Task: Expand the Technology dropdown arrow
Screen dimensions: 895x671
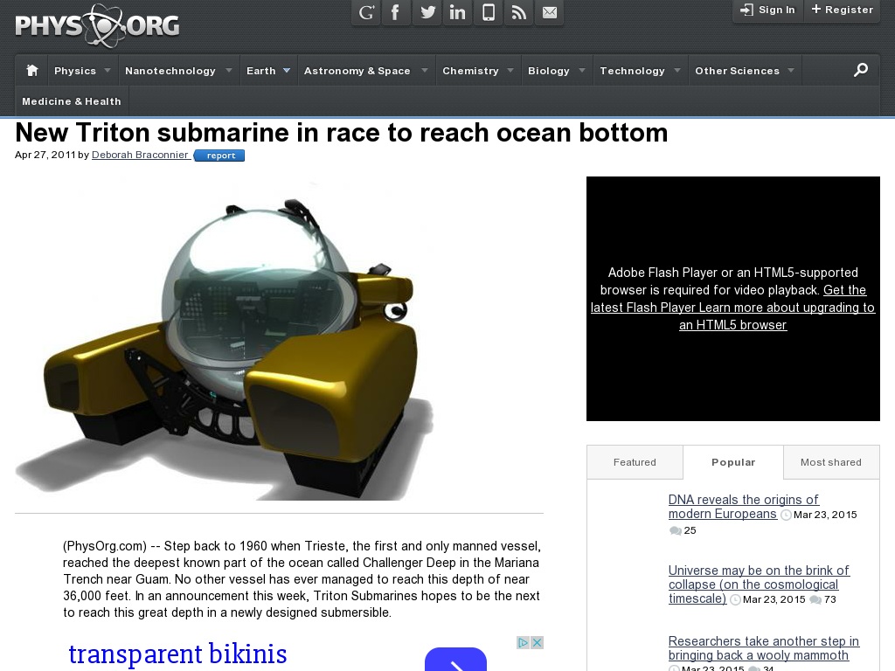Action: click(x=677, y=70)
